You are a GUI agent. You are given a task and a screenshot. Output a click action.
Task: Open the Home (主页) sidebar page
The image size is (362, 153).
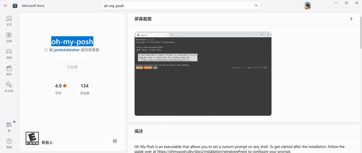click(9, 21)
